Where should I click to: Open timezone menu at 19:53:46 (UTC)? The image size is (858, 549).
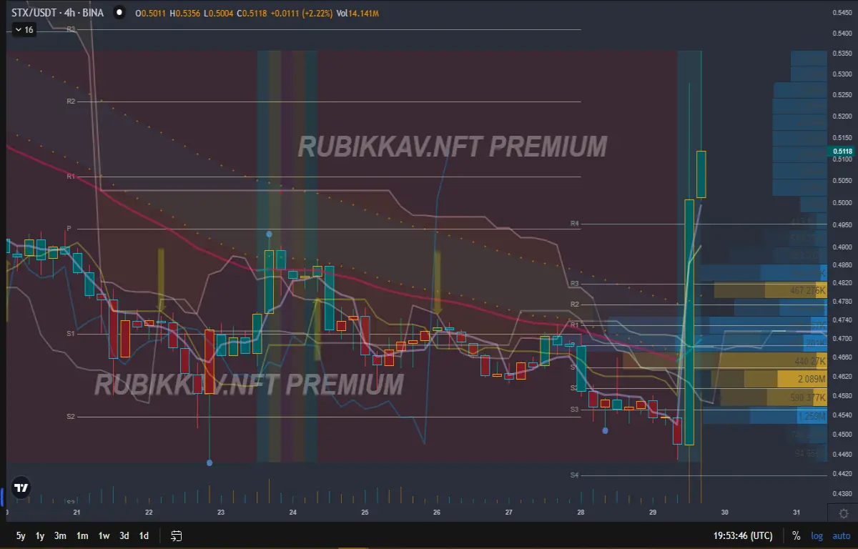[743, 535]
